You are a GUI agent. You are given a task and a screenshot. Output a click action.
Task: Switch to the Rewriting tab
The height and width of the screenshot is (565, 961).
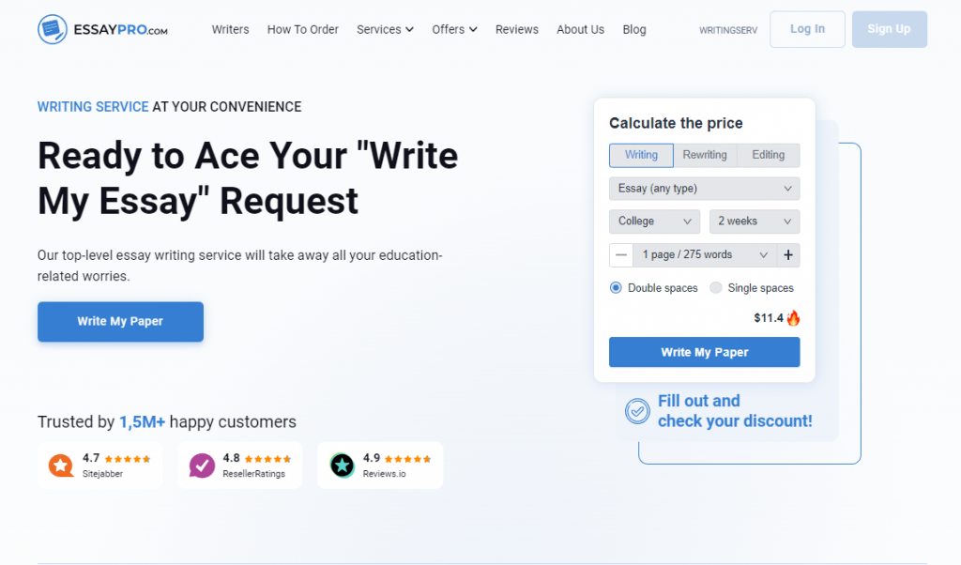[x=705, y=155]
